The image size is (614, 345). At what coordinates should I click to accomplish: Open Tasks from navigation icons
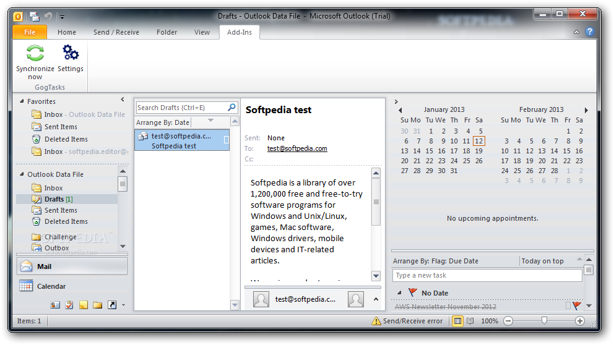coord(69,305)
